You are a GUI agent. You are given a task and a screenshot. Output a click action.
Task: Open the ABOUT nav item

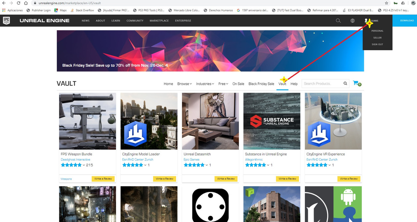(x=100, y=21)
